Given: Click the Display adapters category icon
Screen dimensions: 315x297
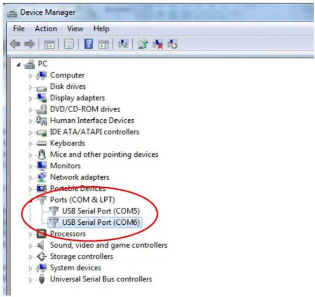Looking at the screenshot, I should (x=42, y=98).
